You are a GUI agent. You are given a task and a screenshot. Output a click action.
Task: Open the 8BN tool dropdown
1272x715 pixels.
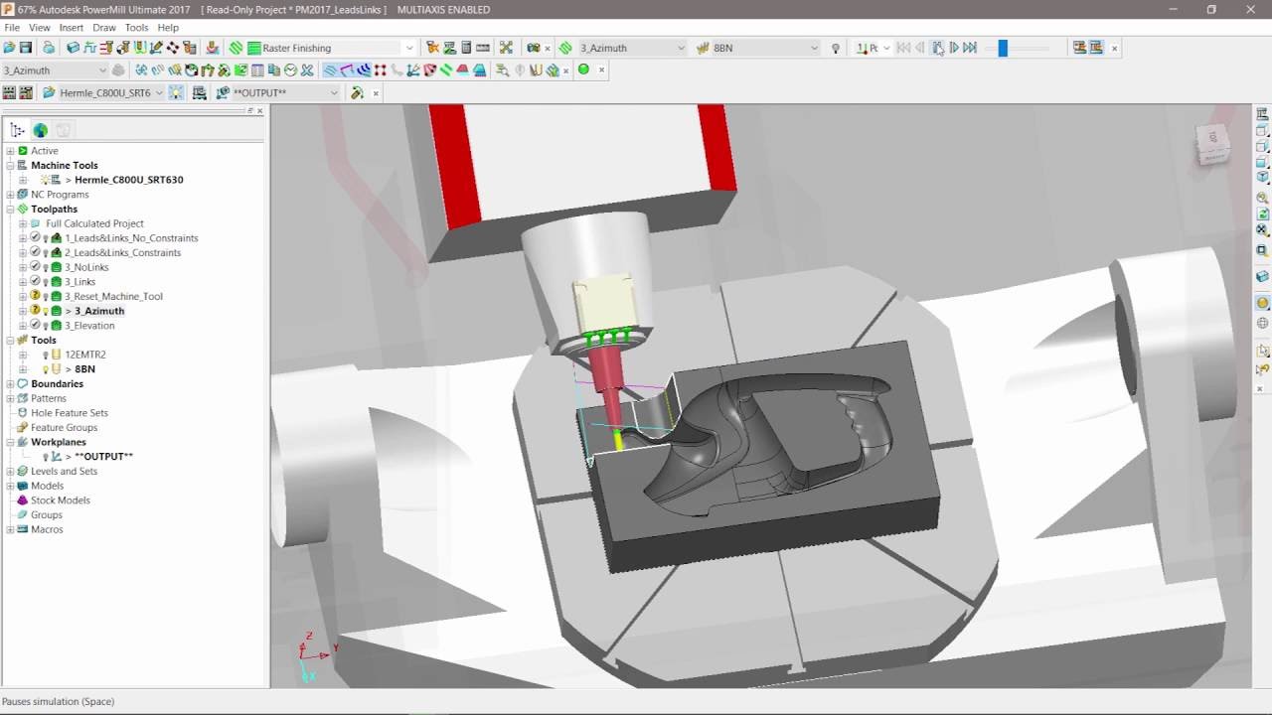pos(814,48)
